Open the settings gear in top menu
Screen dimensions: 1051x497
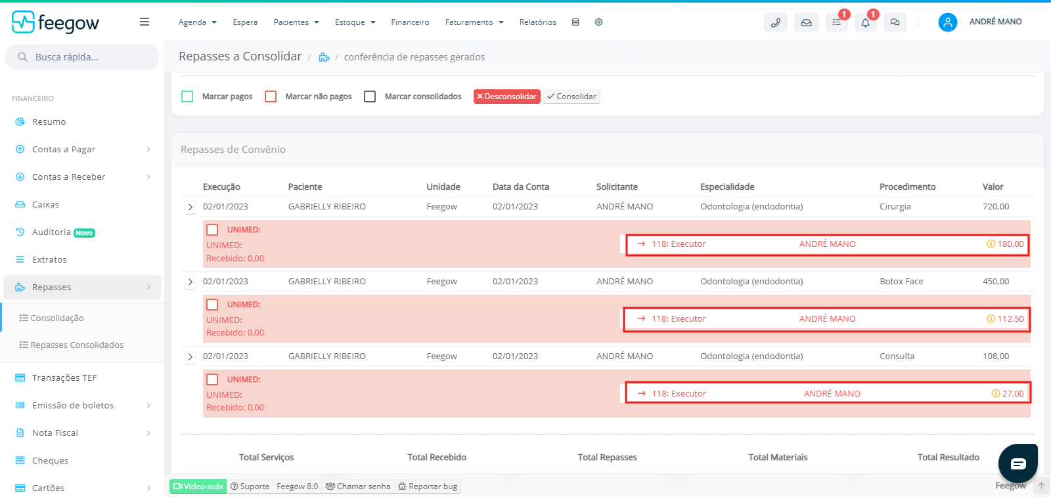(x=598, y=22)
